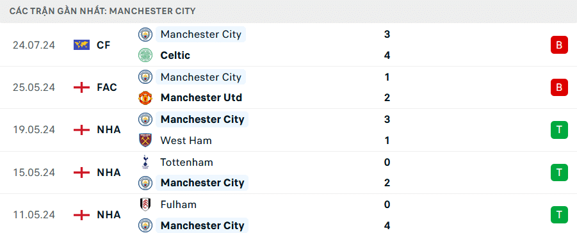Open the Celtic team link
The height and width of the screenshot is (233, 577).
[175, 55]
